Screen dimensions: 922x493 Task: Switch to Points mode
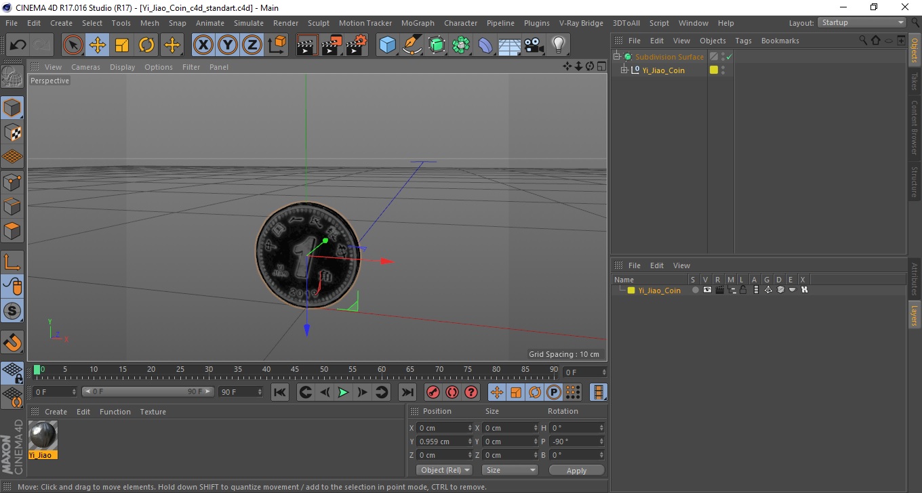click(12, 181)
